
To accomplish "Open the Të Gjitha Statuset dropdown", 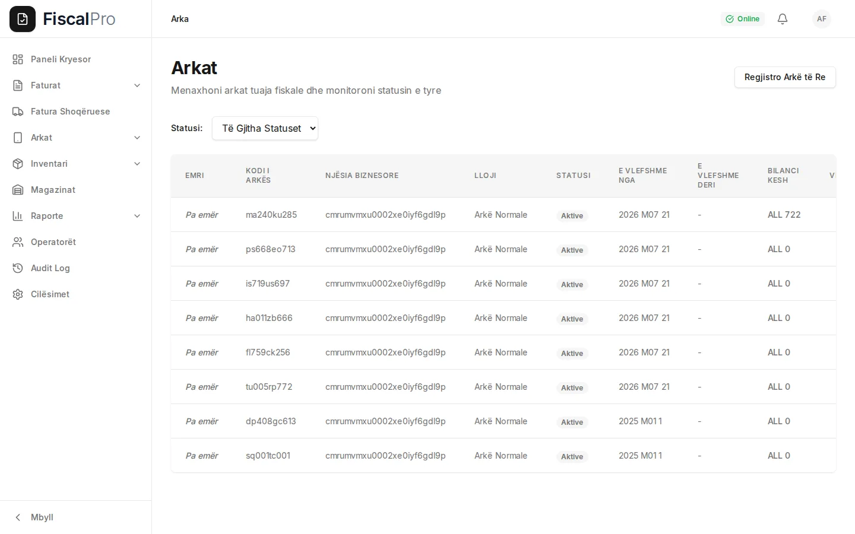I will tap(265, 128).
